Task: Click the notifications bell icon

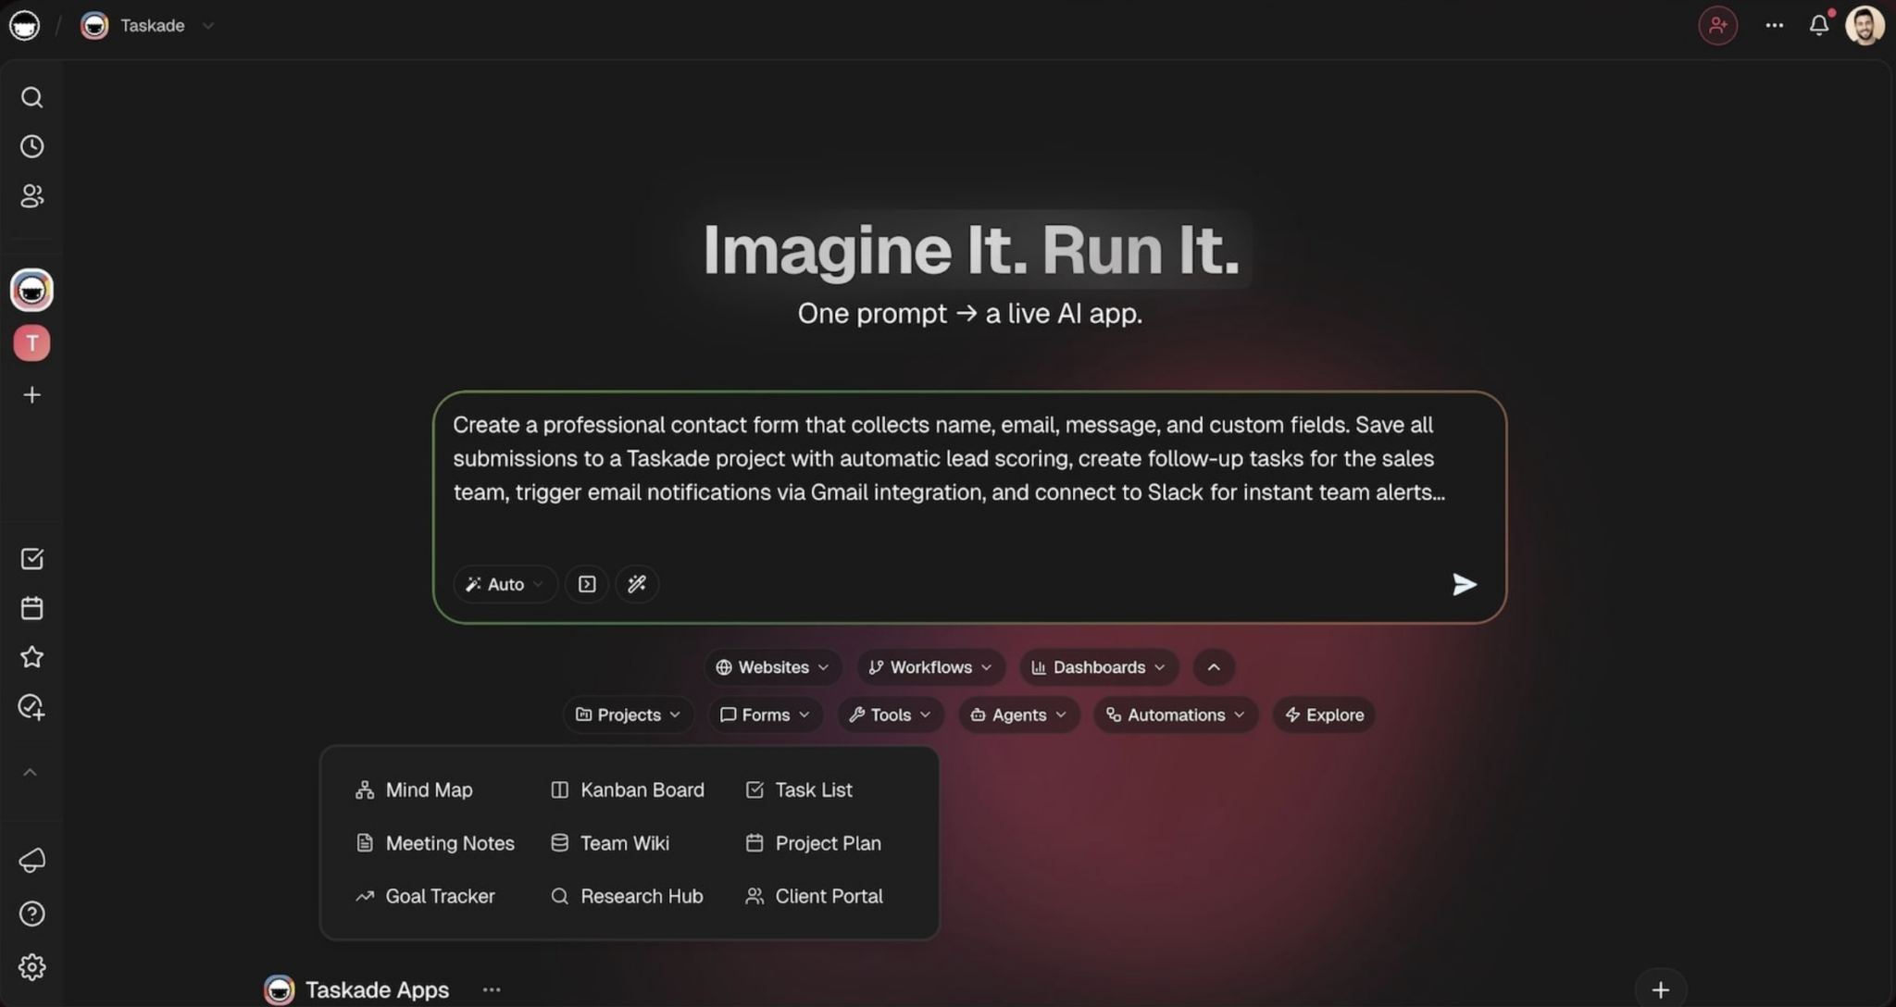Action: [x=1819, y=25]
